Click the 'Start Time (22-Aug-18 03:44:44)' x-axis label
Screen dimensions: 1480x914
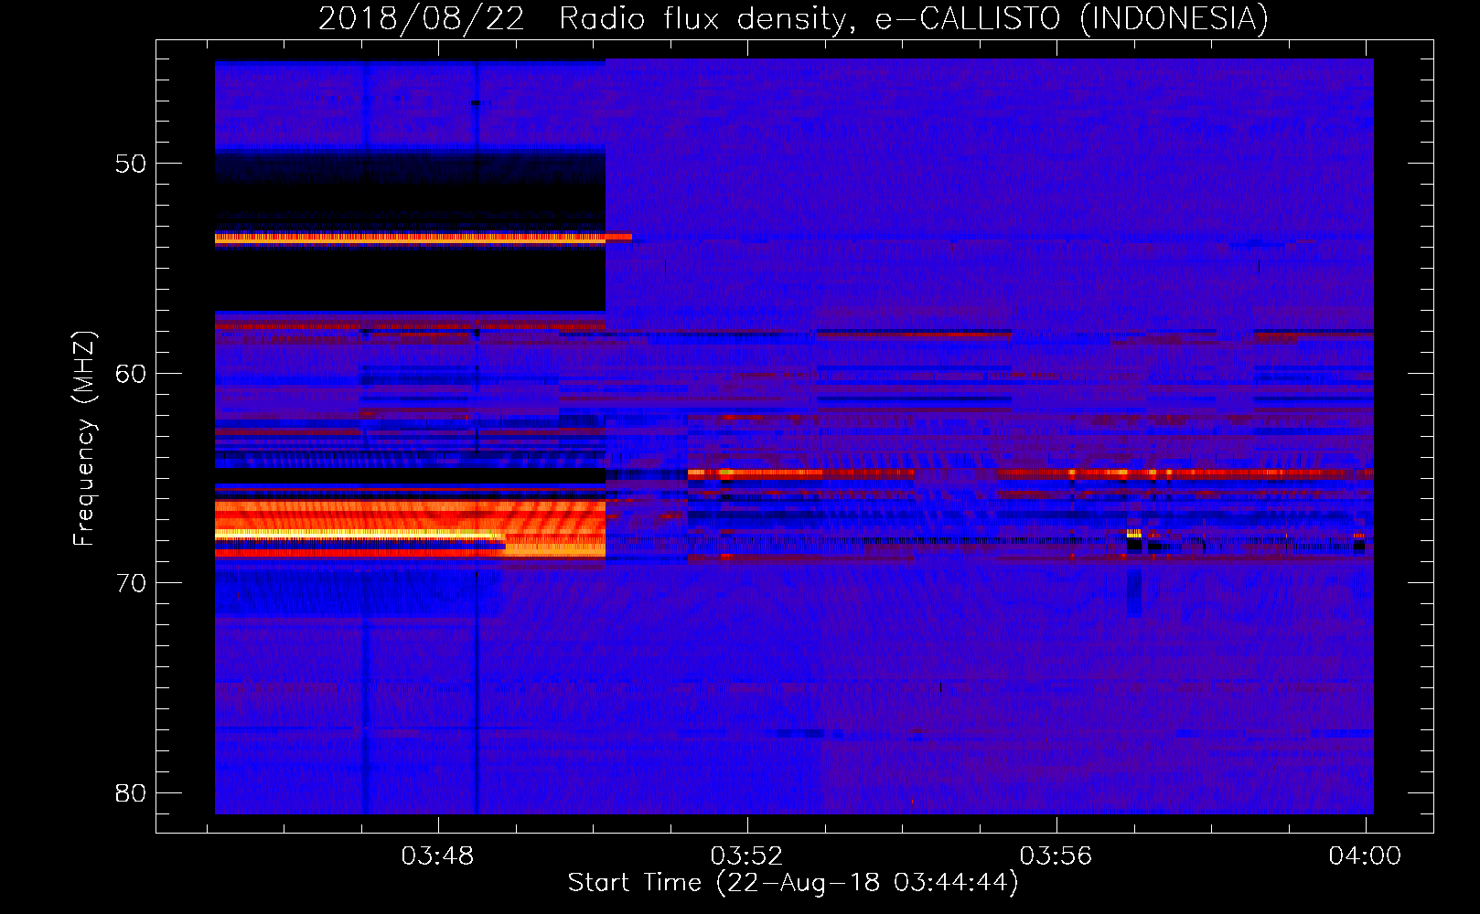(x=793, y=883)
